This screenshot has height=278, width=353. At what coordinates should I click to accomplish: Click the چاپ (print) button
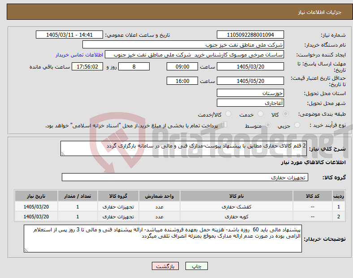point(196,266)
